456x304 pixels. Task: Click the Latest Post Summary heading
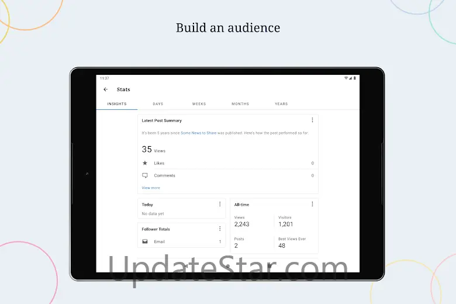[x=162, y=120]
